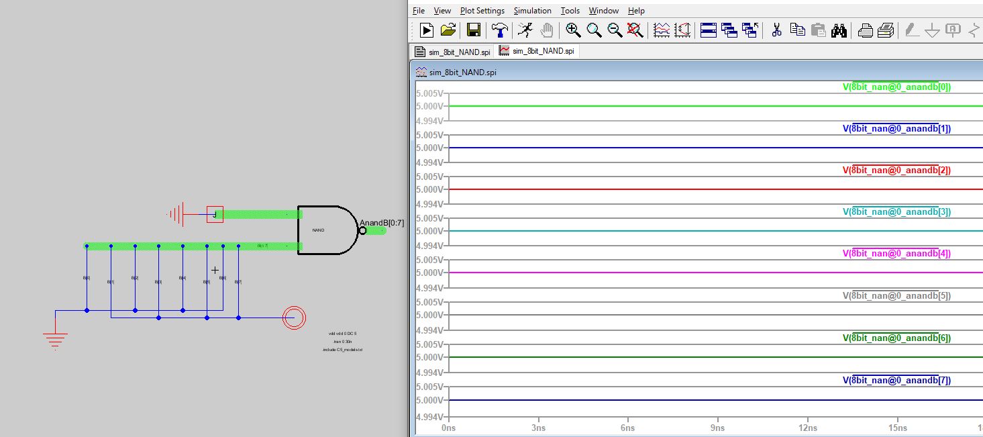Screen dimensions: 983x437
Task: Click the scissors Cut icon
Action: coord(777,30)
